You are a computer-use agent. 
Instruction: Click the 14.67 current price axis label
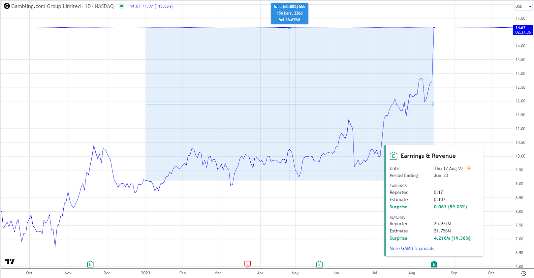click(522, 30)
